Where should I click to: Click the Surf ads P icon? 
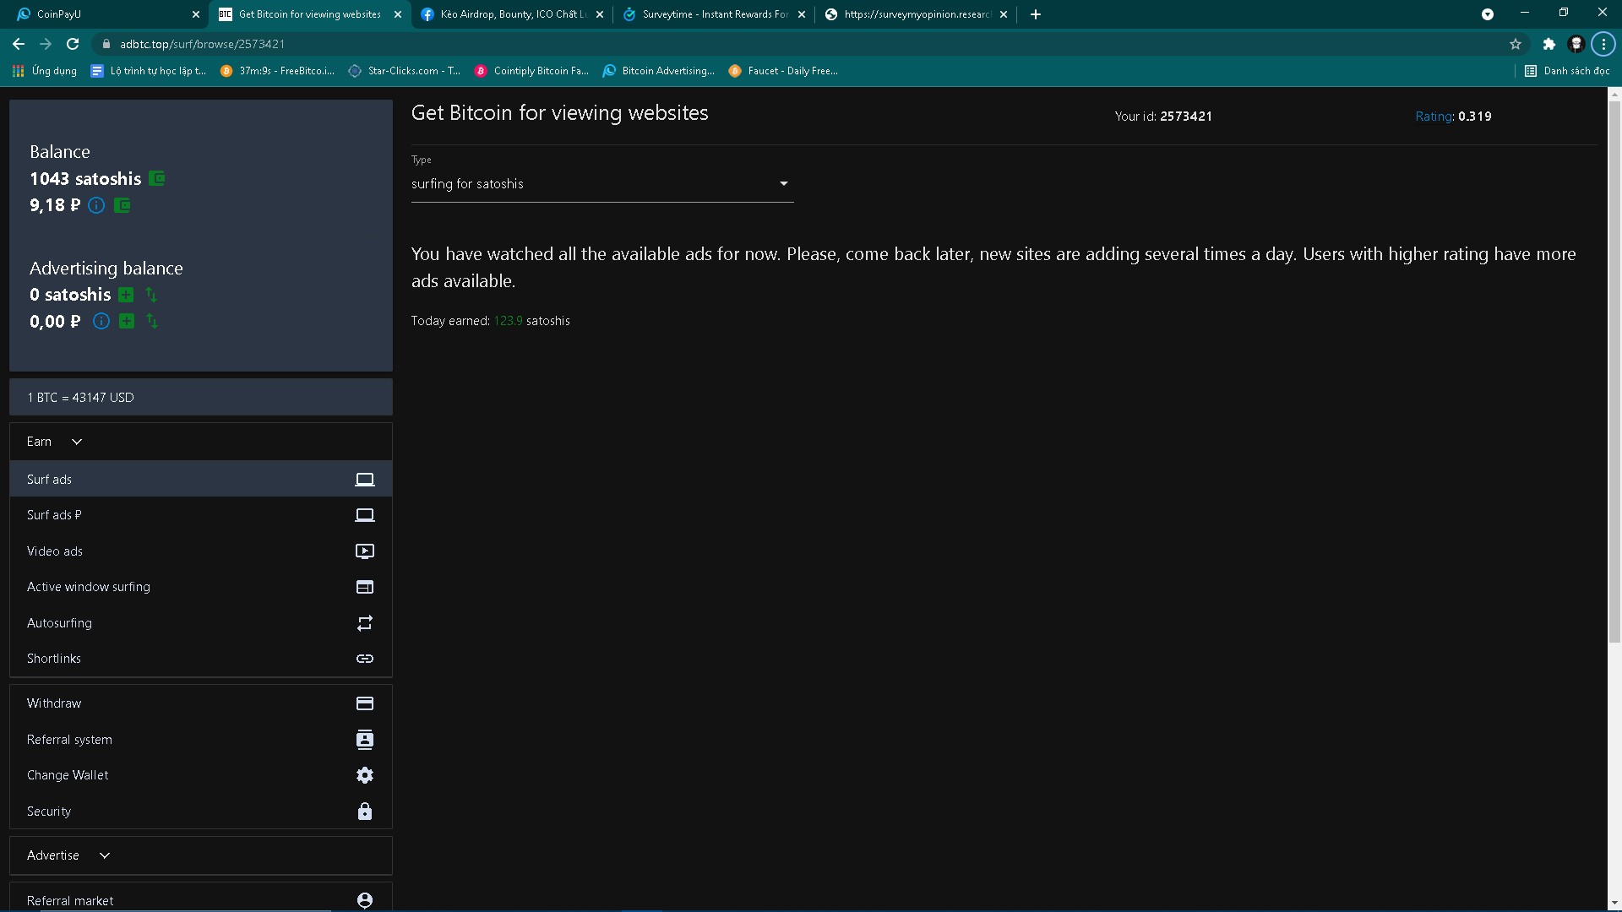(x=364, y=514)
